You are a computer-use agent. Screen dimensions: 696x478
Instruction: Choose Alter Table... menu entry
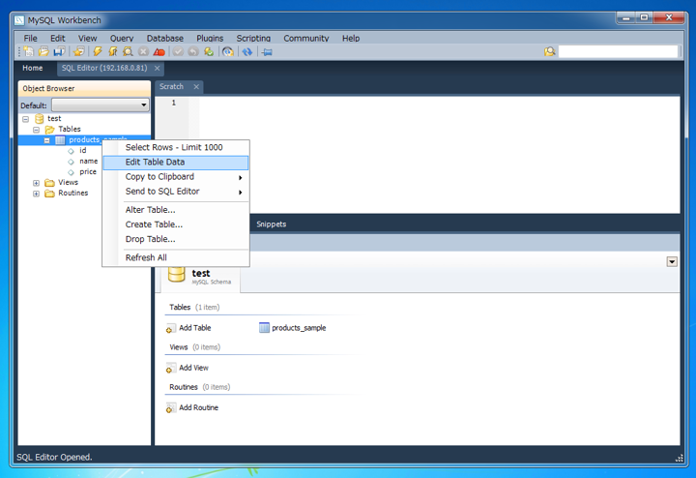point(176,210)
